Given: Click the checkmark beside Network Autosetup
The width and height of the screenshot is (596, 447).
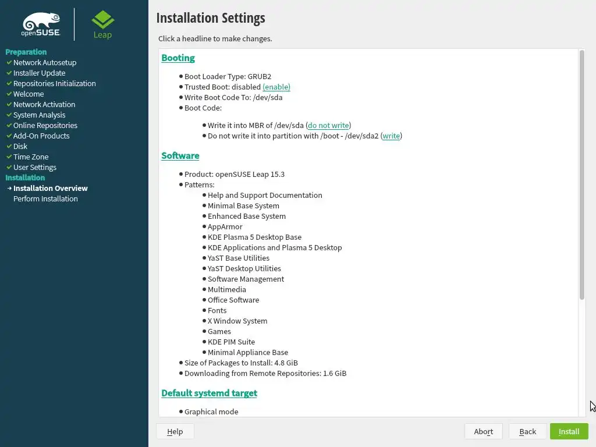Looking at the screenshot, I should 9,62.
